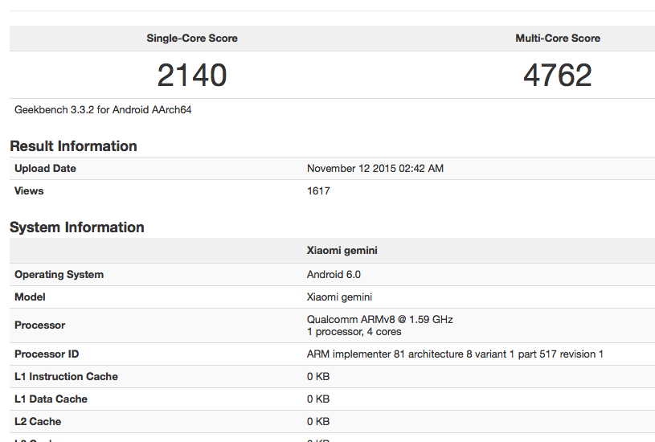
Task: Select the Android 6.0 value
Action: [334, 274]
